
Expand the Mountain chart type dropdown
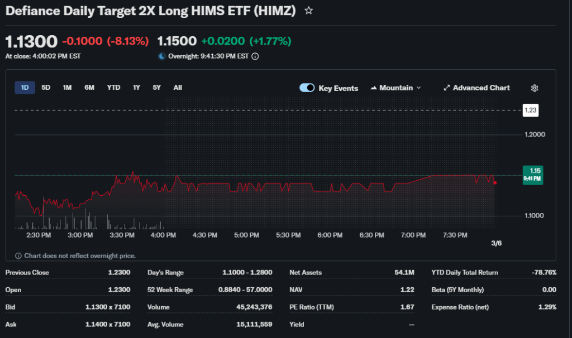[419, 88]
